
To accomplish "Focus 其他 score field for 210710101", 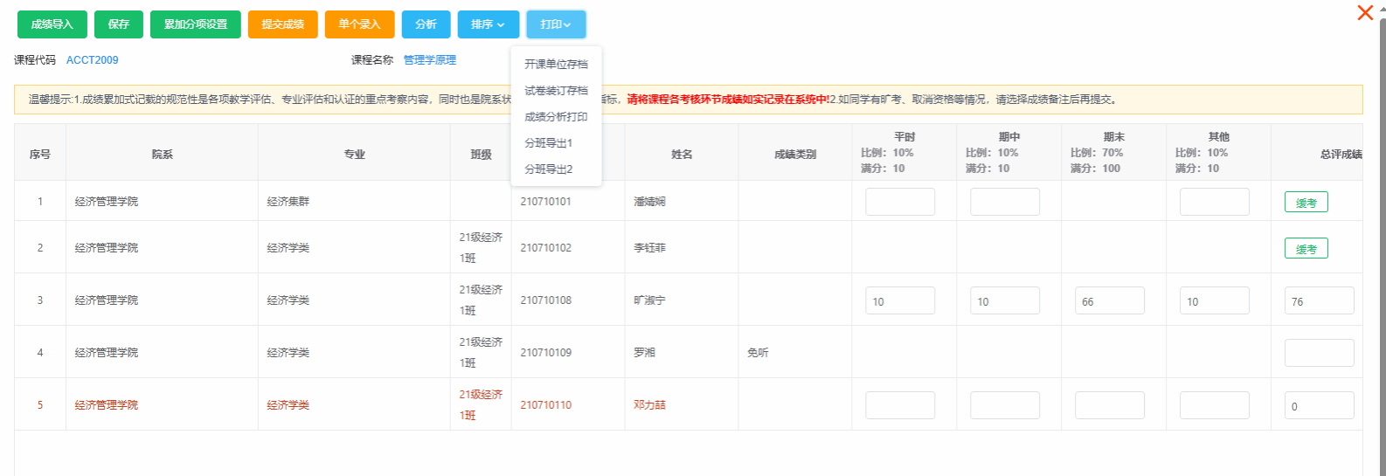I will [x=1215, y=202].
